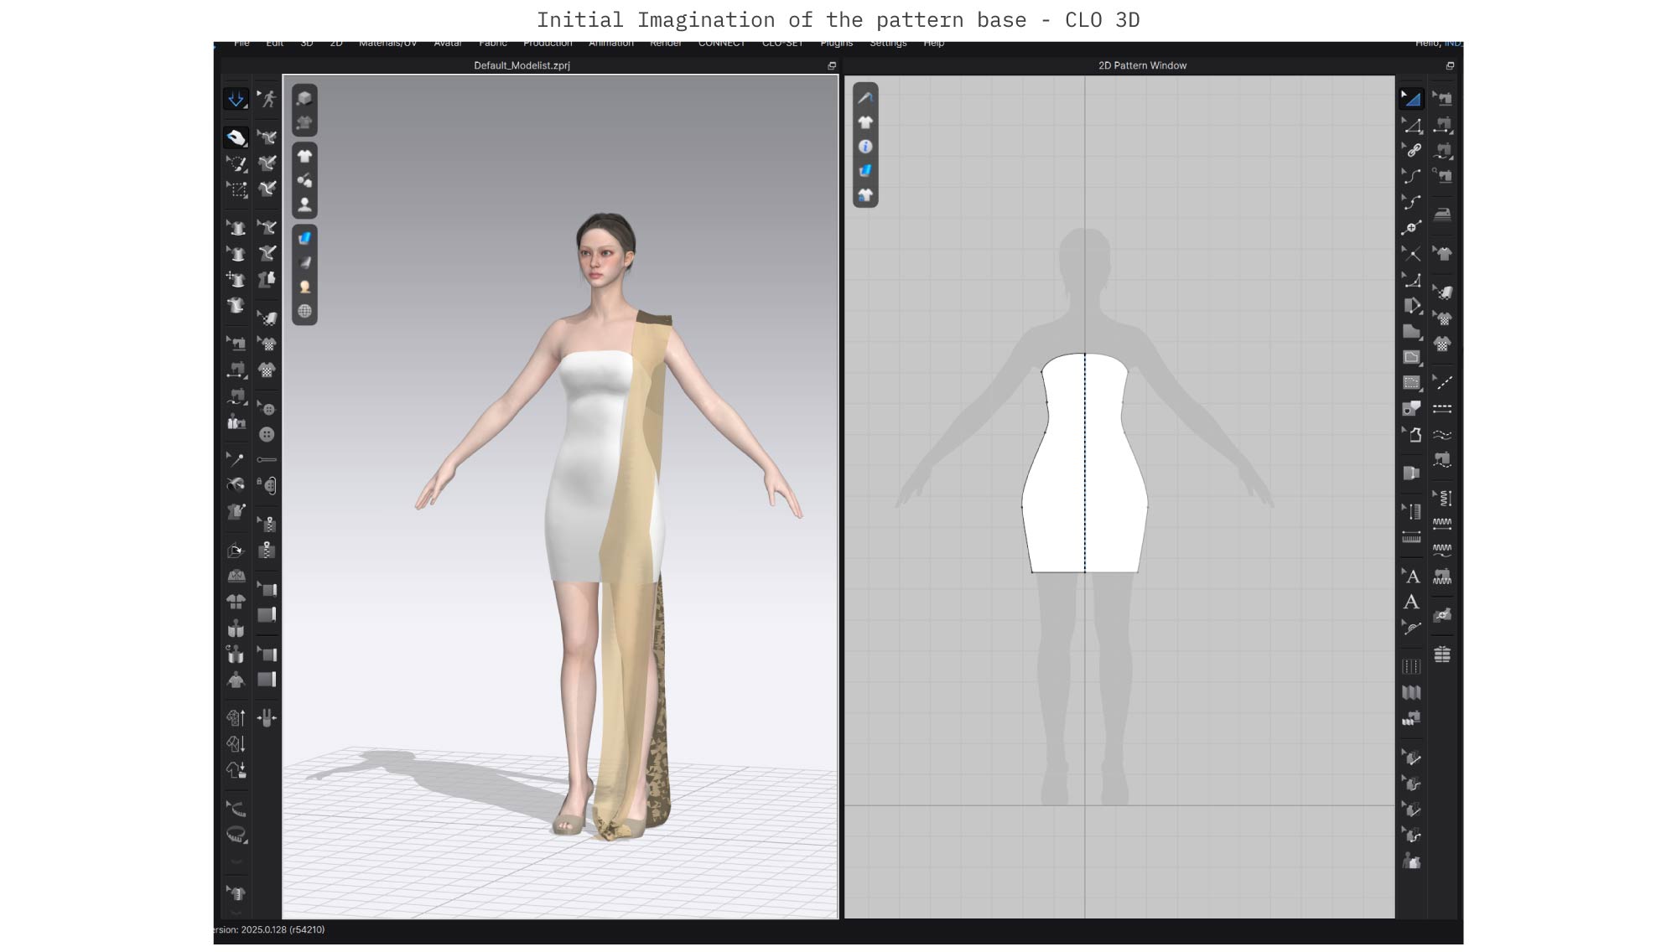Open the Avatar menu dropdown
The width and height of the screenshot is (1677, 952).
(448, 43)
